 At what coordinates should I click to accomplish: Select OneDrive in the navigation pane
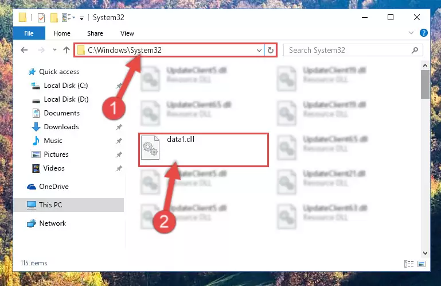click(x=54, y=187)
